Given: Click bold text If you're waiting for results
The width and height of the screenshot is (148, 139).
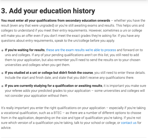Looking at the screenshot, I should pos(25,50).
